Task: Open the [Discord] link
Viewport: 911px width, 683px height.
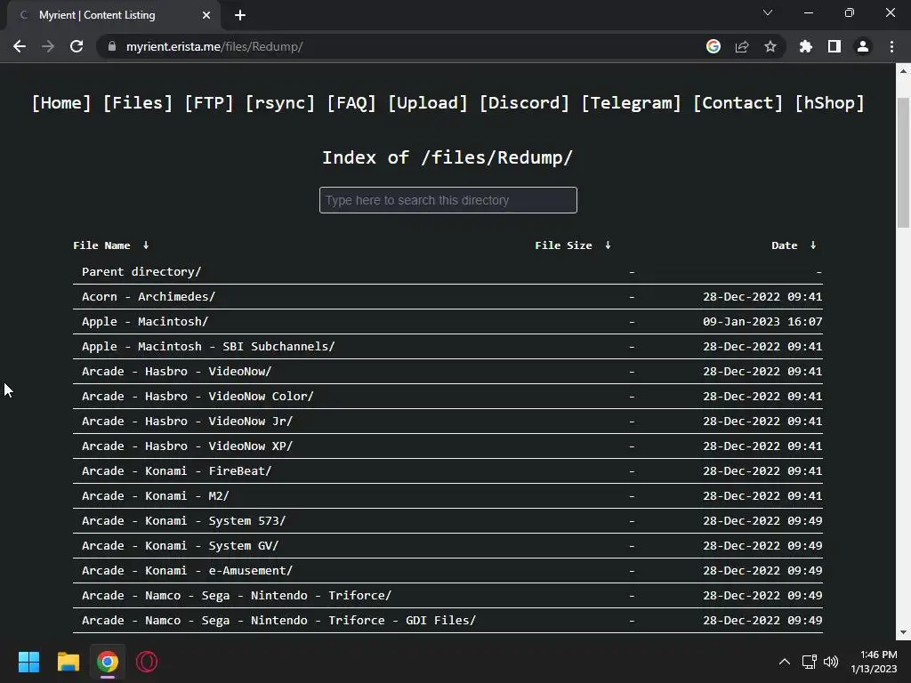Action: 524,103
